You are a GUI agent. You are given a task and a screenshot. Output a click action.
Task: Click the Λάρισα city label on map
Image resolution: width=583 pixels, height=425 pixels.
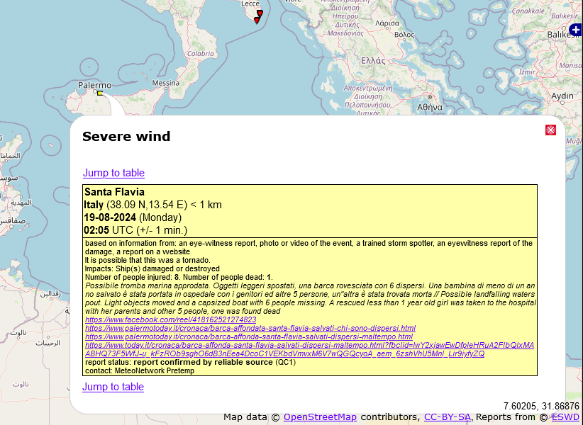point(387,23)
